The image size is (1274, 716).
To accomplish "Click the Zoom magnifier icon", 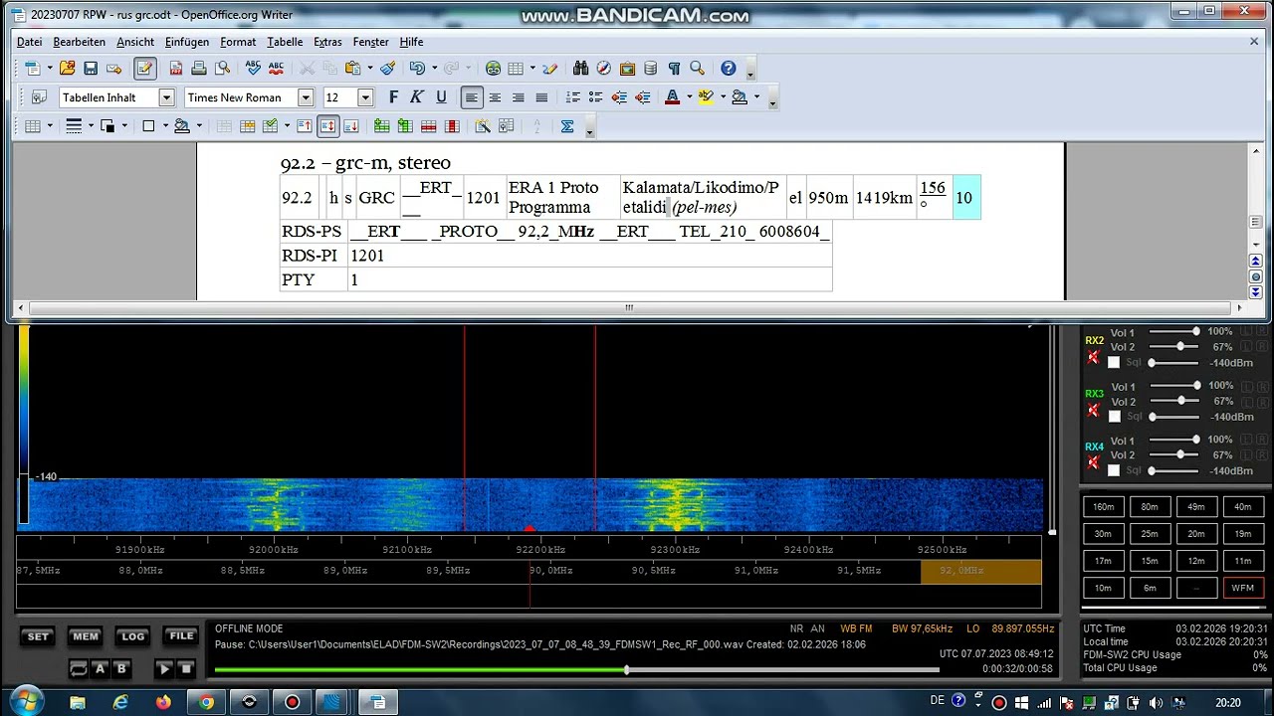I will 697,69.
